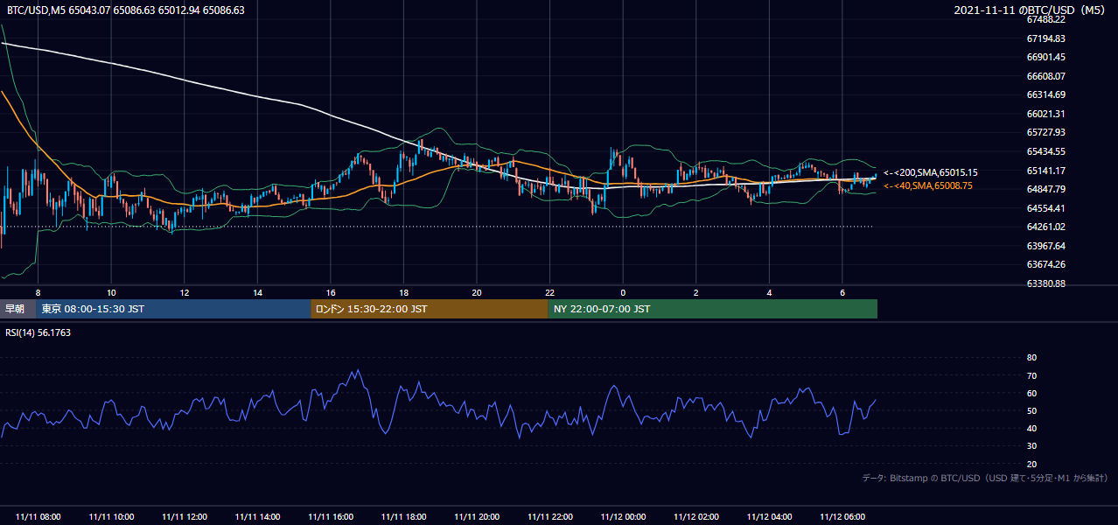1118x525 pixels.
Task: Select the 200 SMA 65015.15 label
Action: (931, 173)
